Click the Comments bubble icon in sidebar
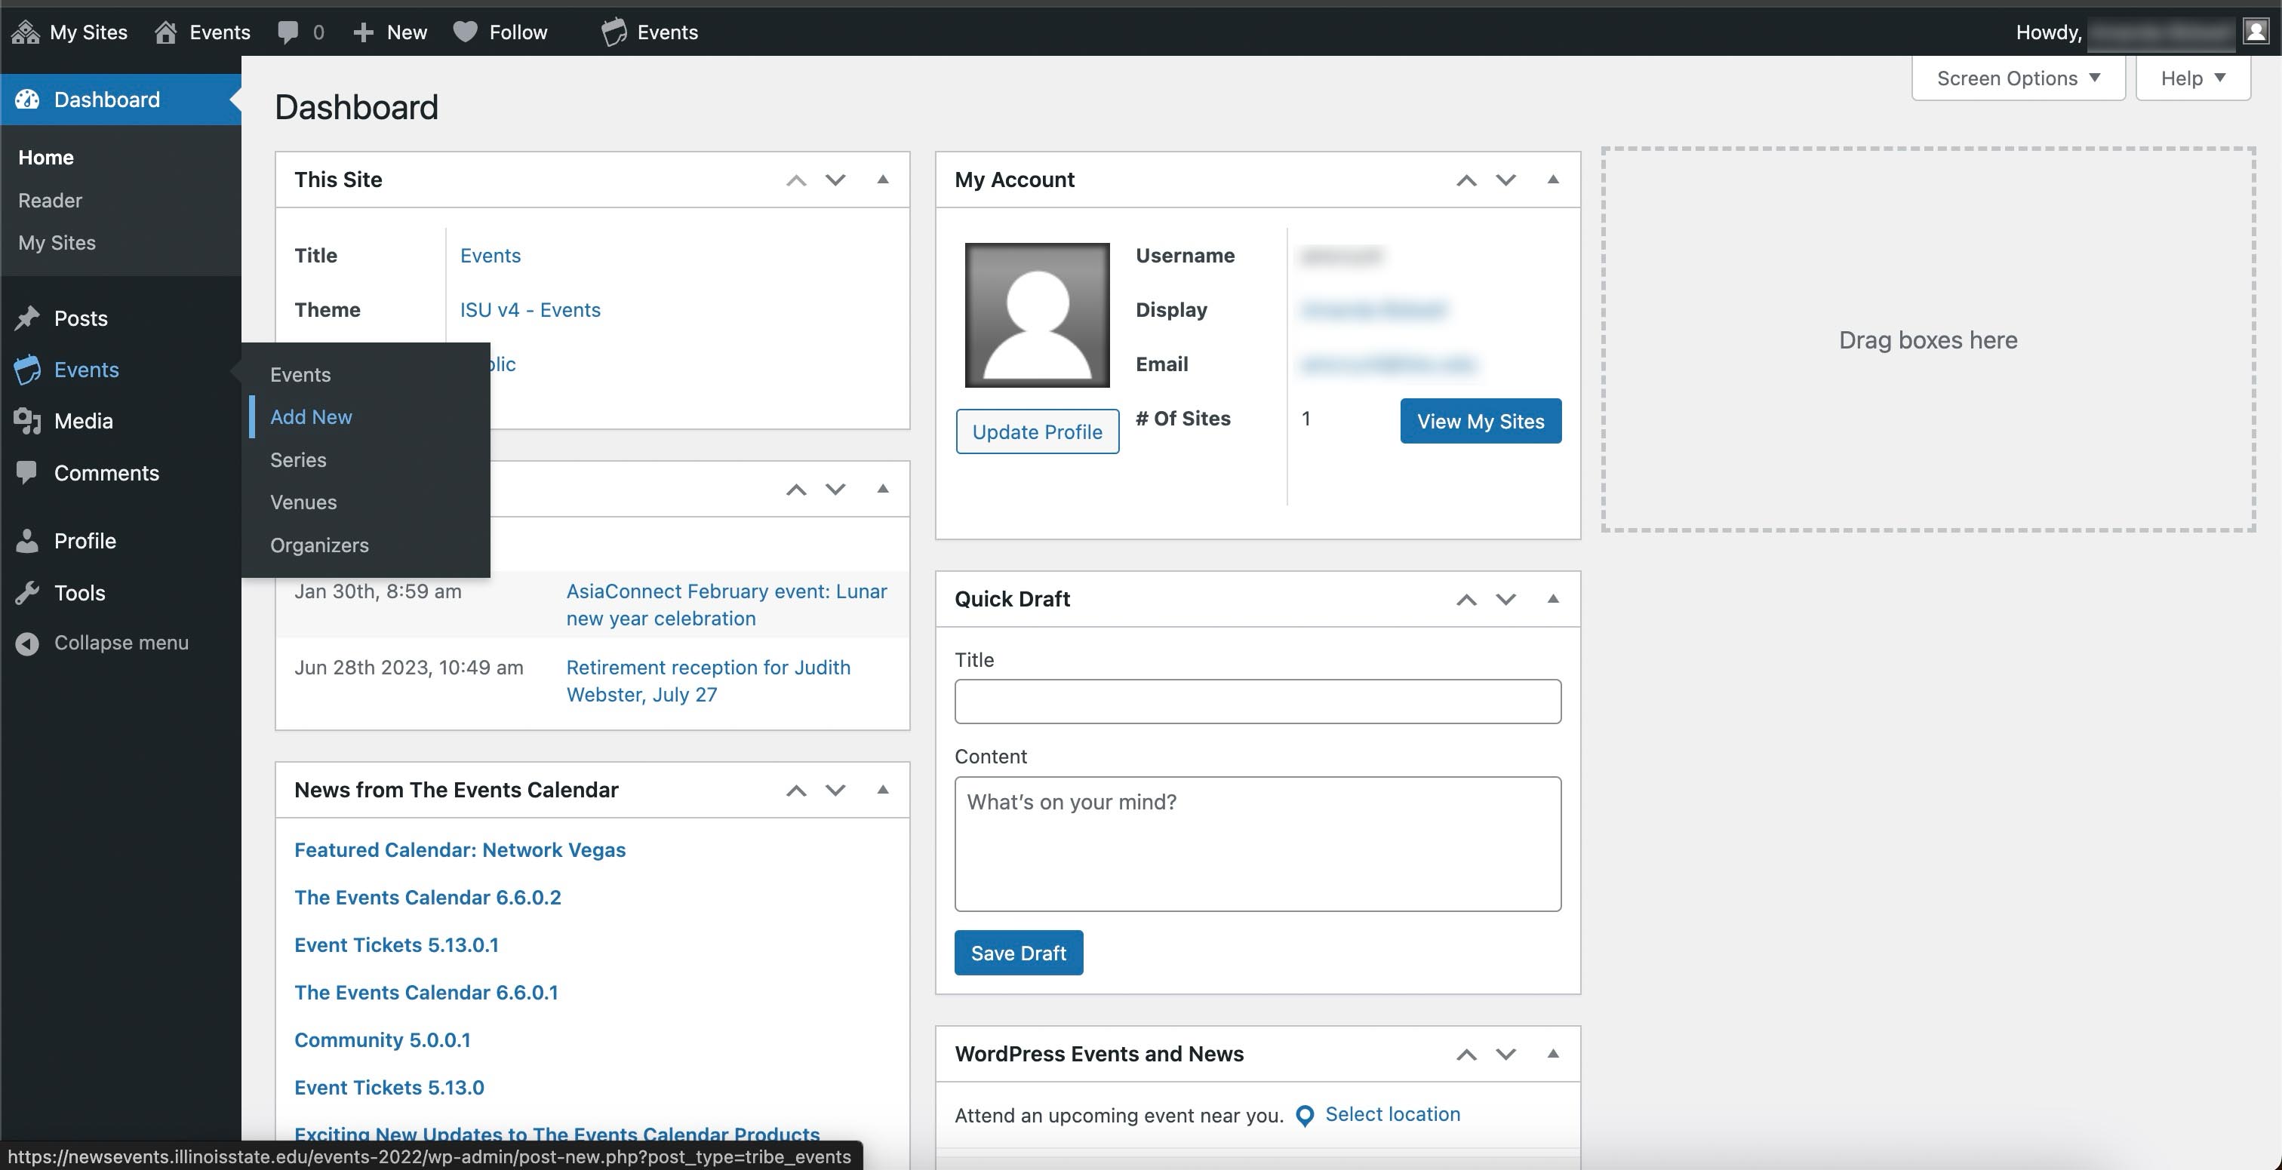 point(27,473)
